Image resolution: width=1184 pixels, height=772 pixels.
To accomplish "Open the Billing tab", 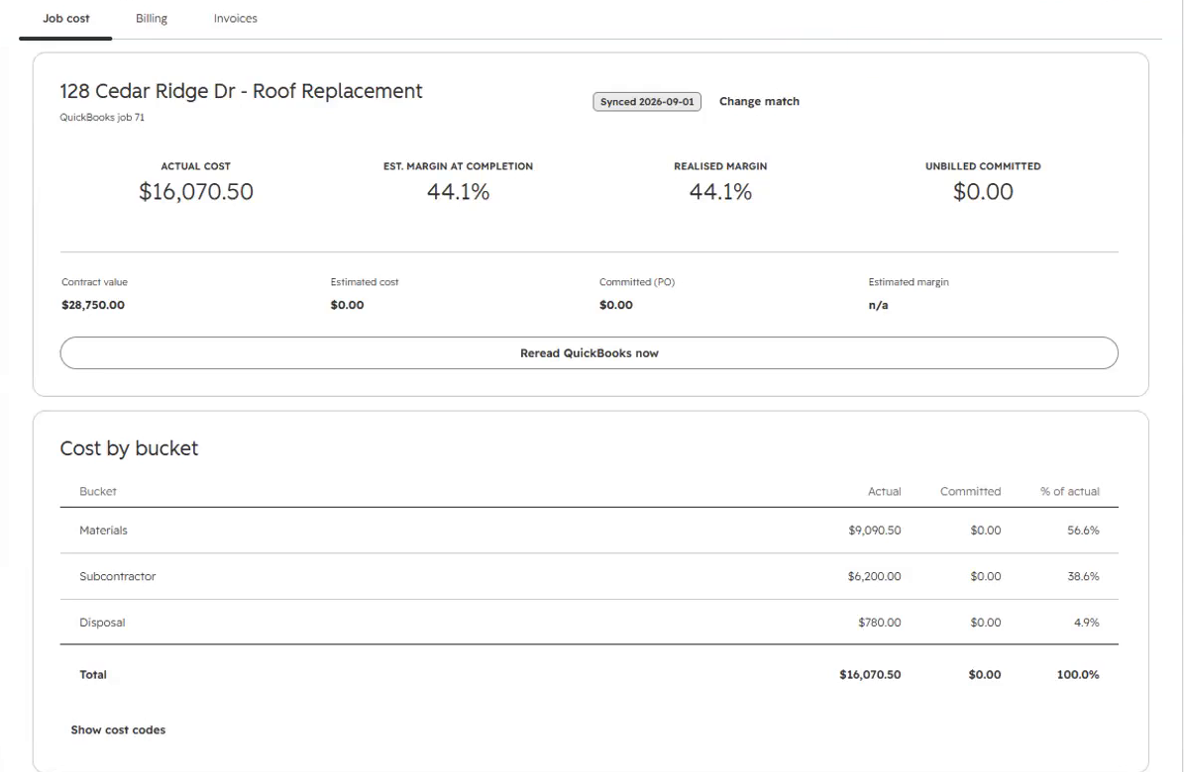I will coord(151,18).
